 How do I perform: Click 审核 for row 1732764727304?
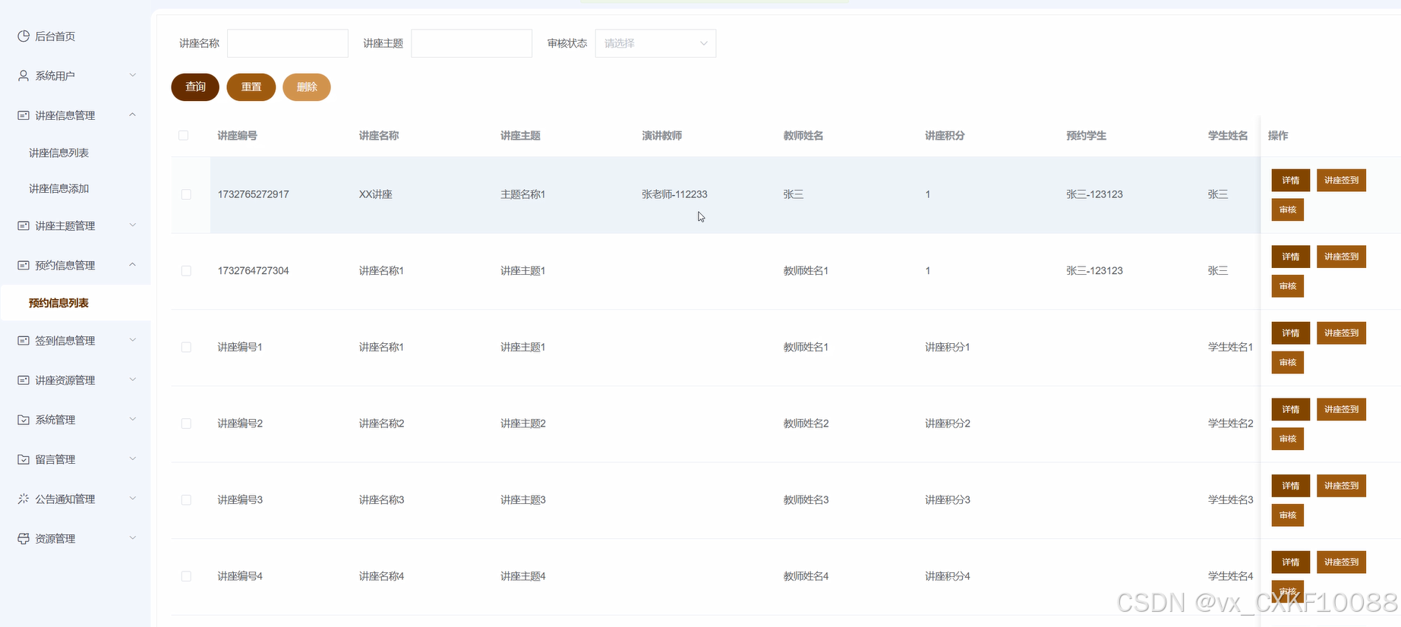pos(1288,286)
